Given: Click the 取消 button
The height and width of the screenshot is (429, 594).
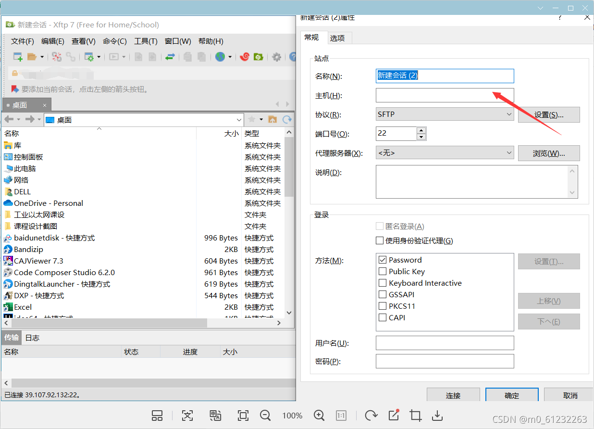Looking at the screenshot, I should tap(570, 395).
